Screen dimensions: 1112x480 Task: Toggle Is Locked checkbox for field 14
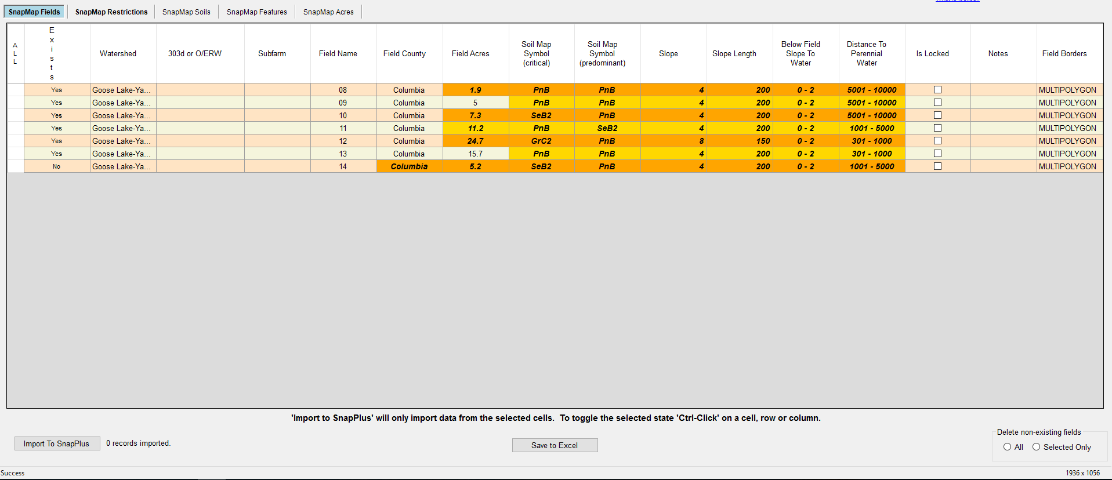click(937, 166)
